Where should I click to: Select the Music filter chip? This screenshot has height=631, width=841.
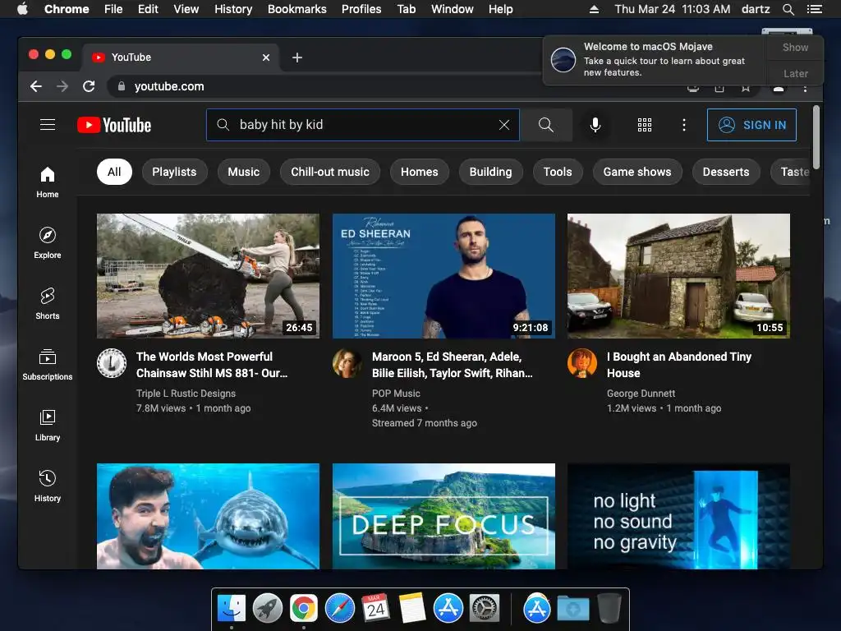click(243, 173)
